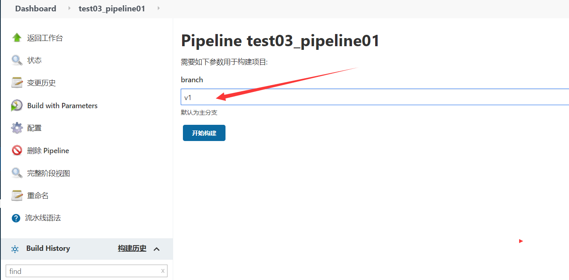The width and height of the screenshot is (569, 280).
Task: Go to the 配置 page
Action: click(x=34, y=128)
